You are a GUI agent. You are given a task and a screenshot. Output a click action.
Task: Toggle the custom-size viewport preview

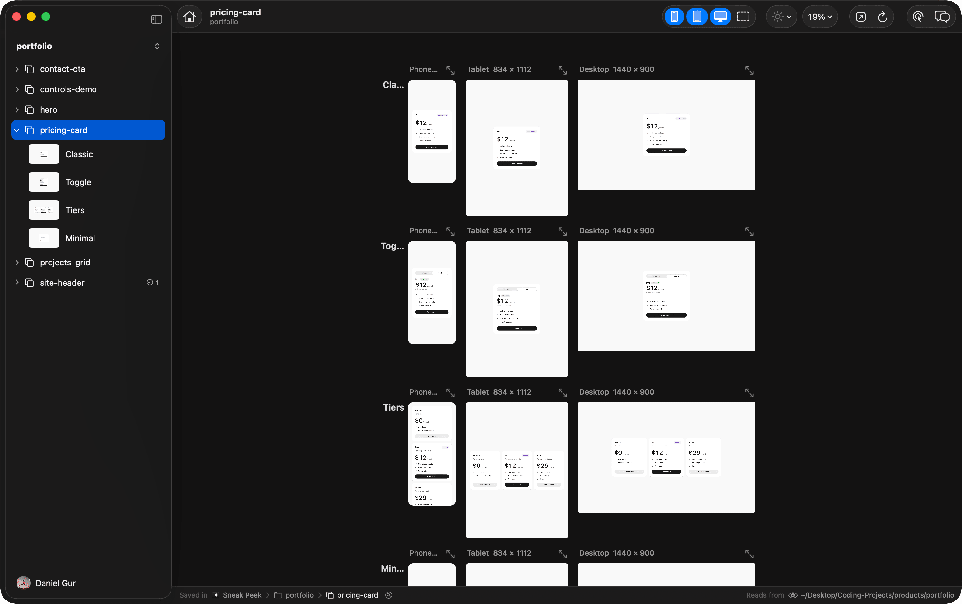pyautogui.click(x=743, y=17)
